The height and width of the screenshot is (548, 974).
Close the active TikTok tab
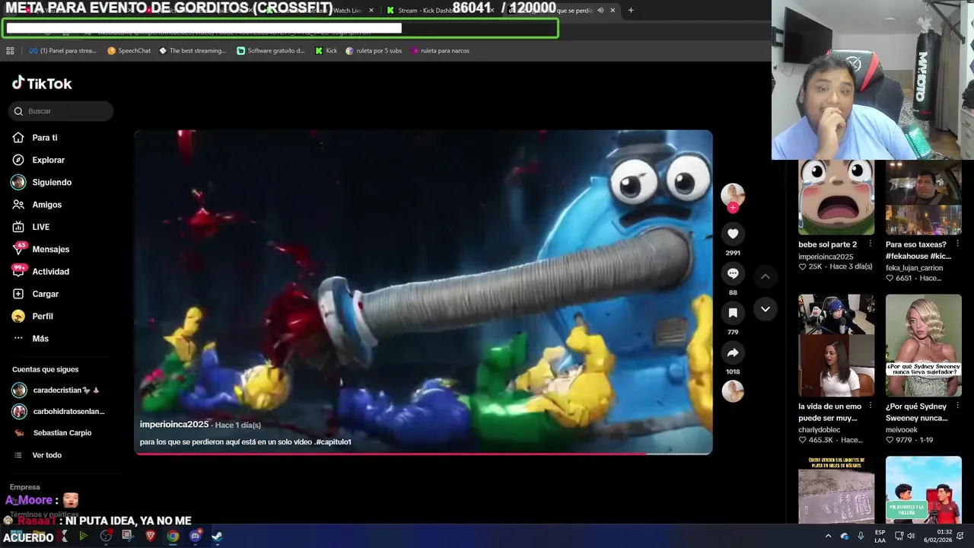pos(613,11)
